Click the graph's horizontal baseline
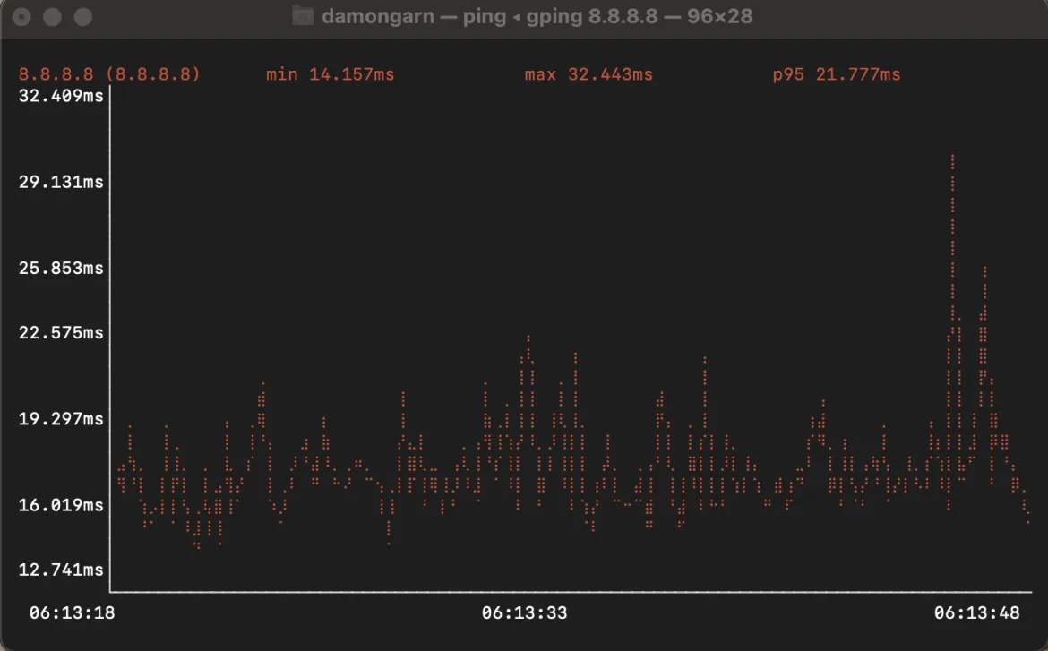 coord(537,591)
